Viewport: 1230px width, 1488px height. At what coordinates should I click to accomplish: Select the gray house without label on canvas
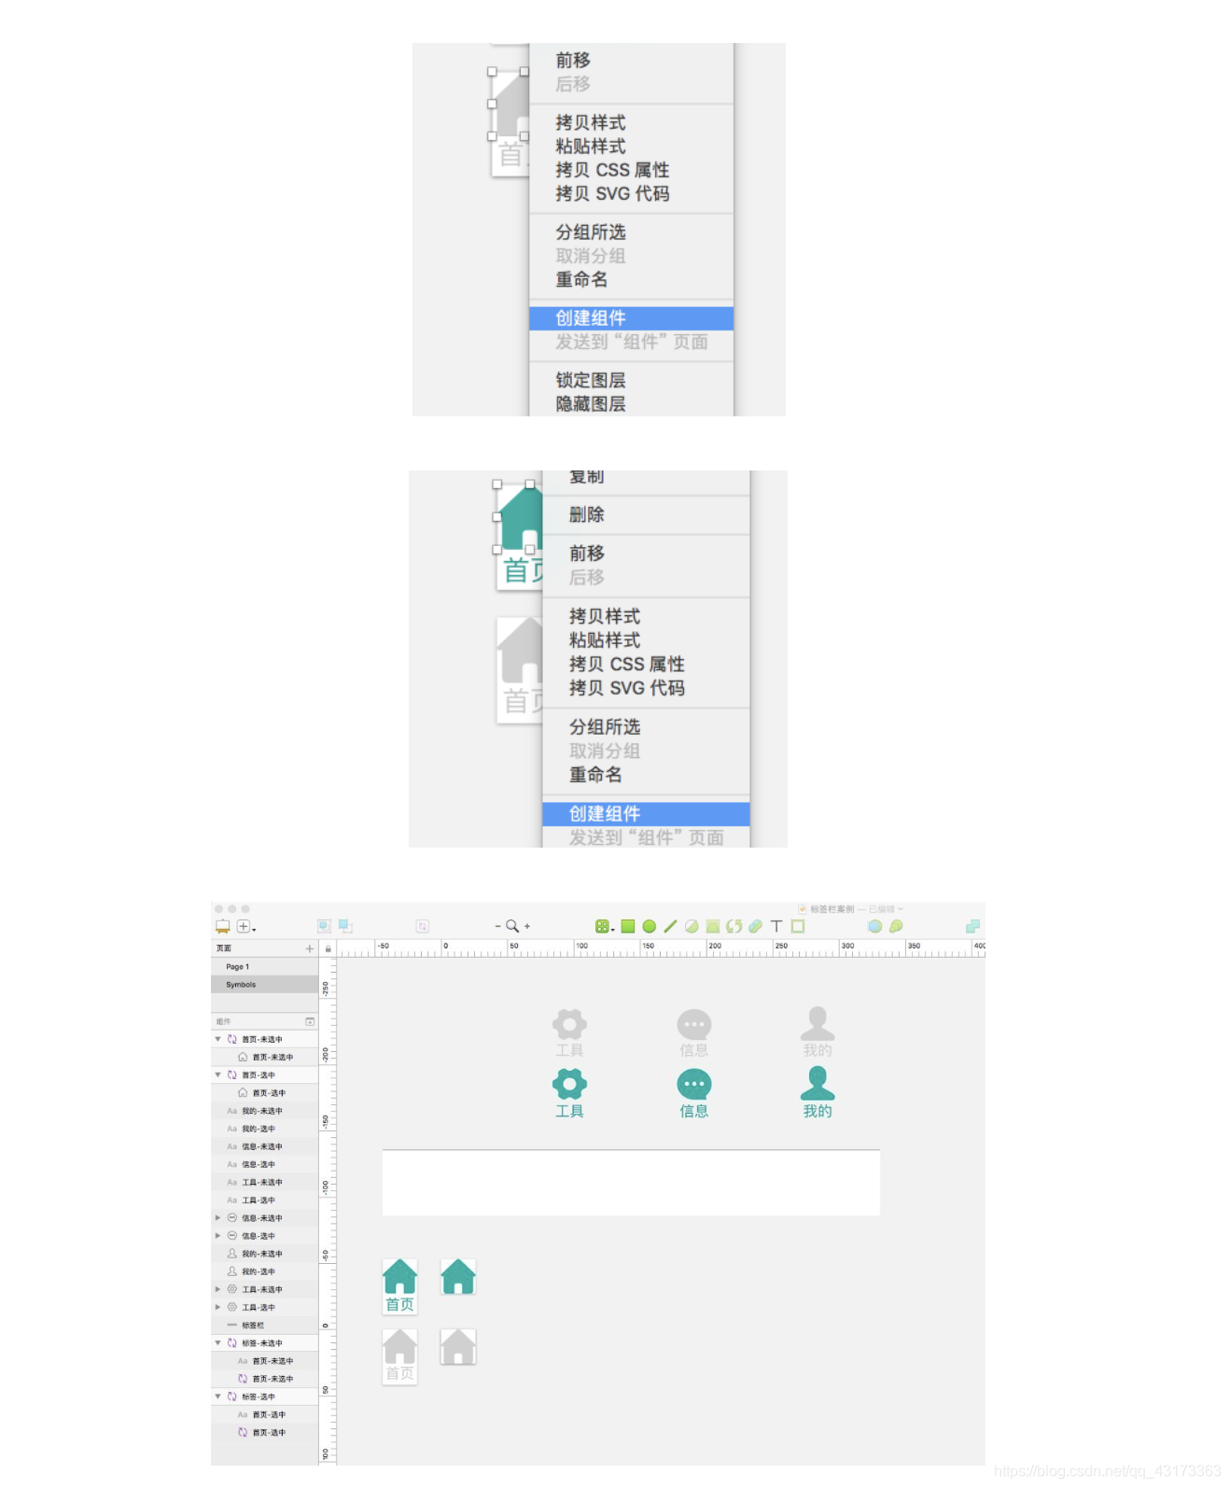[x=458, y=1346]
